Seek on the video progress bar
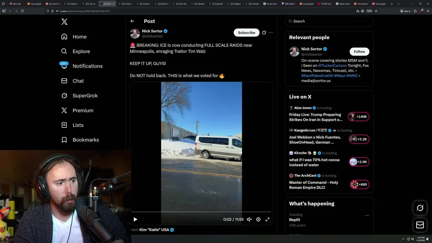 pos(201,212)
